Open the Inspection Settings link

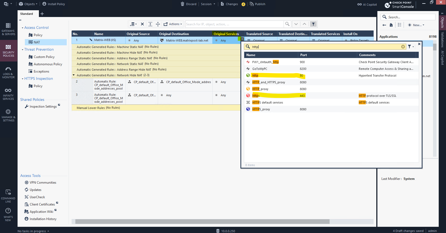coord(43,107)
